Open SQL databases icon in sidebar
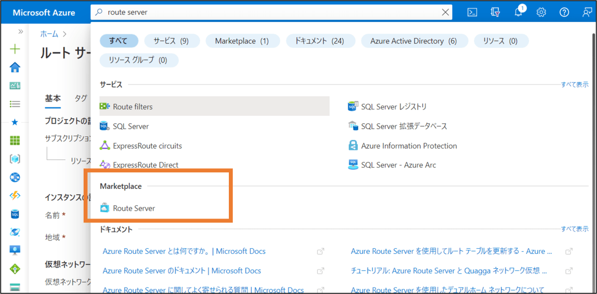Screen dimensions: 597x294 click(15, 214)
